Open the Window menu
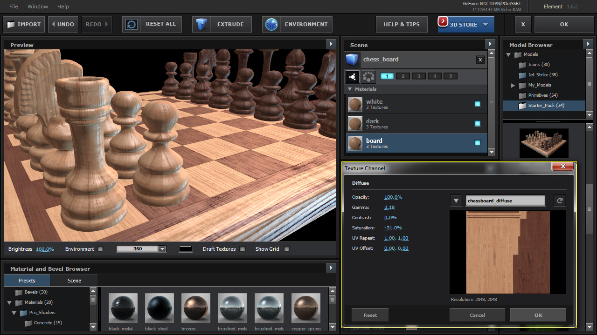 pos(38,7)
